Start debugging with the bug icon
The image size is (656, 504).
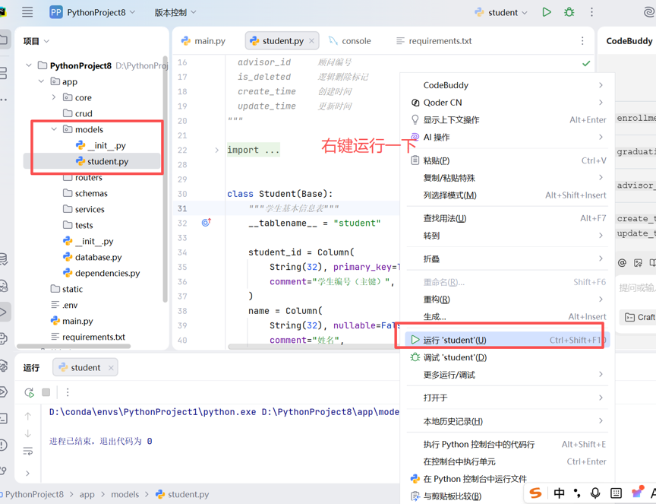point(569,12)
